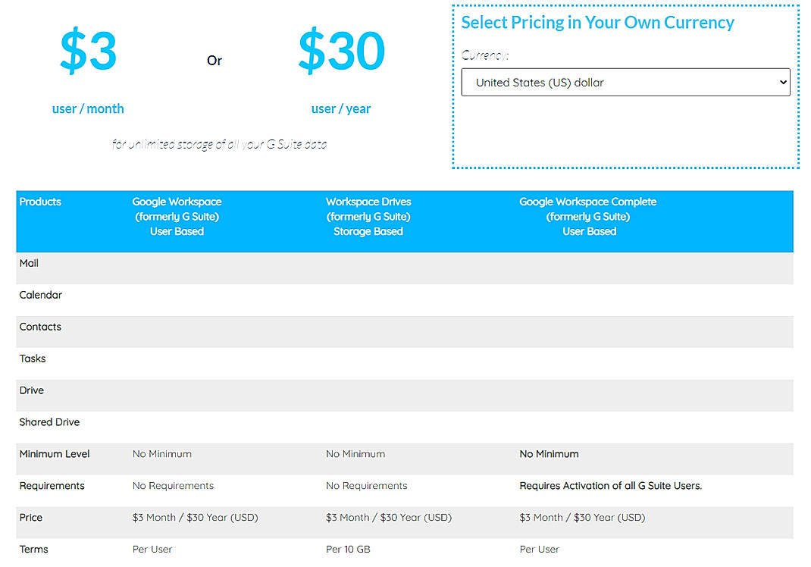
Task: Click the Per 10 GB terms cell
Action: [x=348, y=549]
